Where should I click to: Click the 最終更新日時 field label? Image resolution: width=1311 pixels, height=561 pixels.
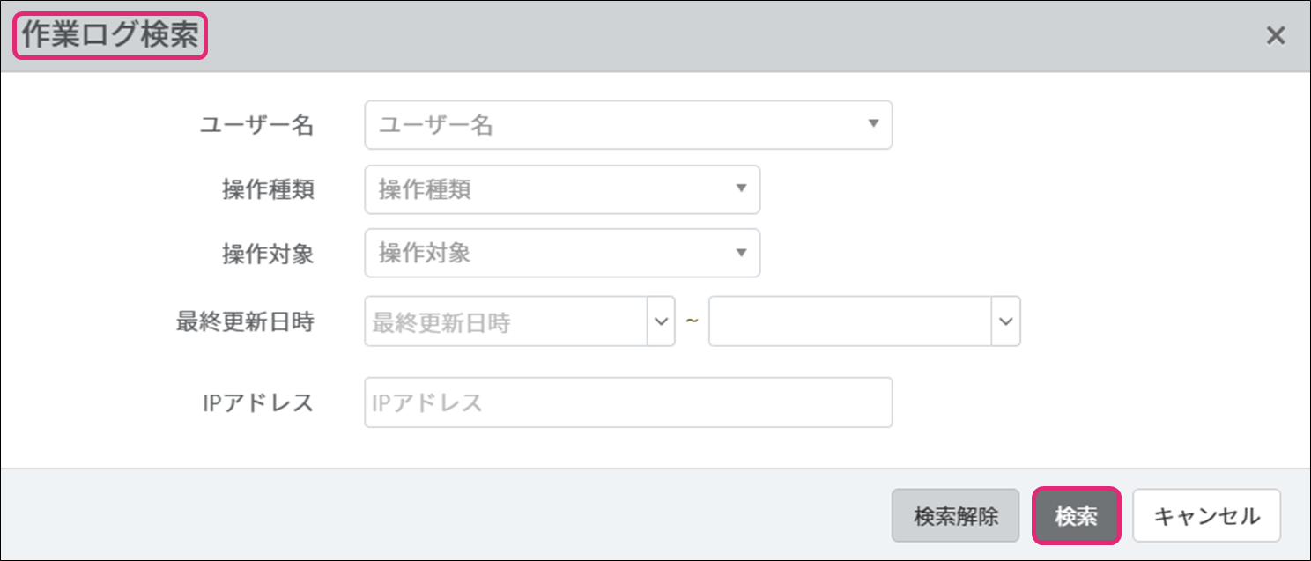245,322
